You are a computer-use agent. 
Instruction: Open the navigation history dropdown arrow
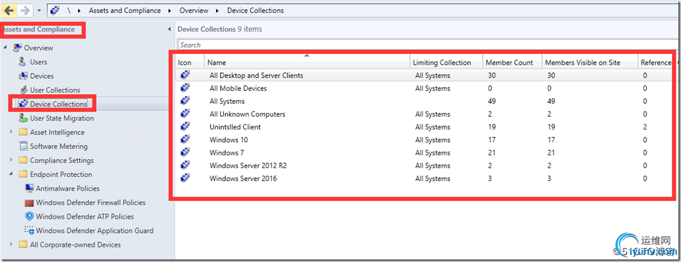(39, 10)
